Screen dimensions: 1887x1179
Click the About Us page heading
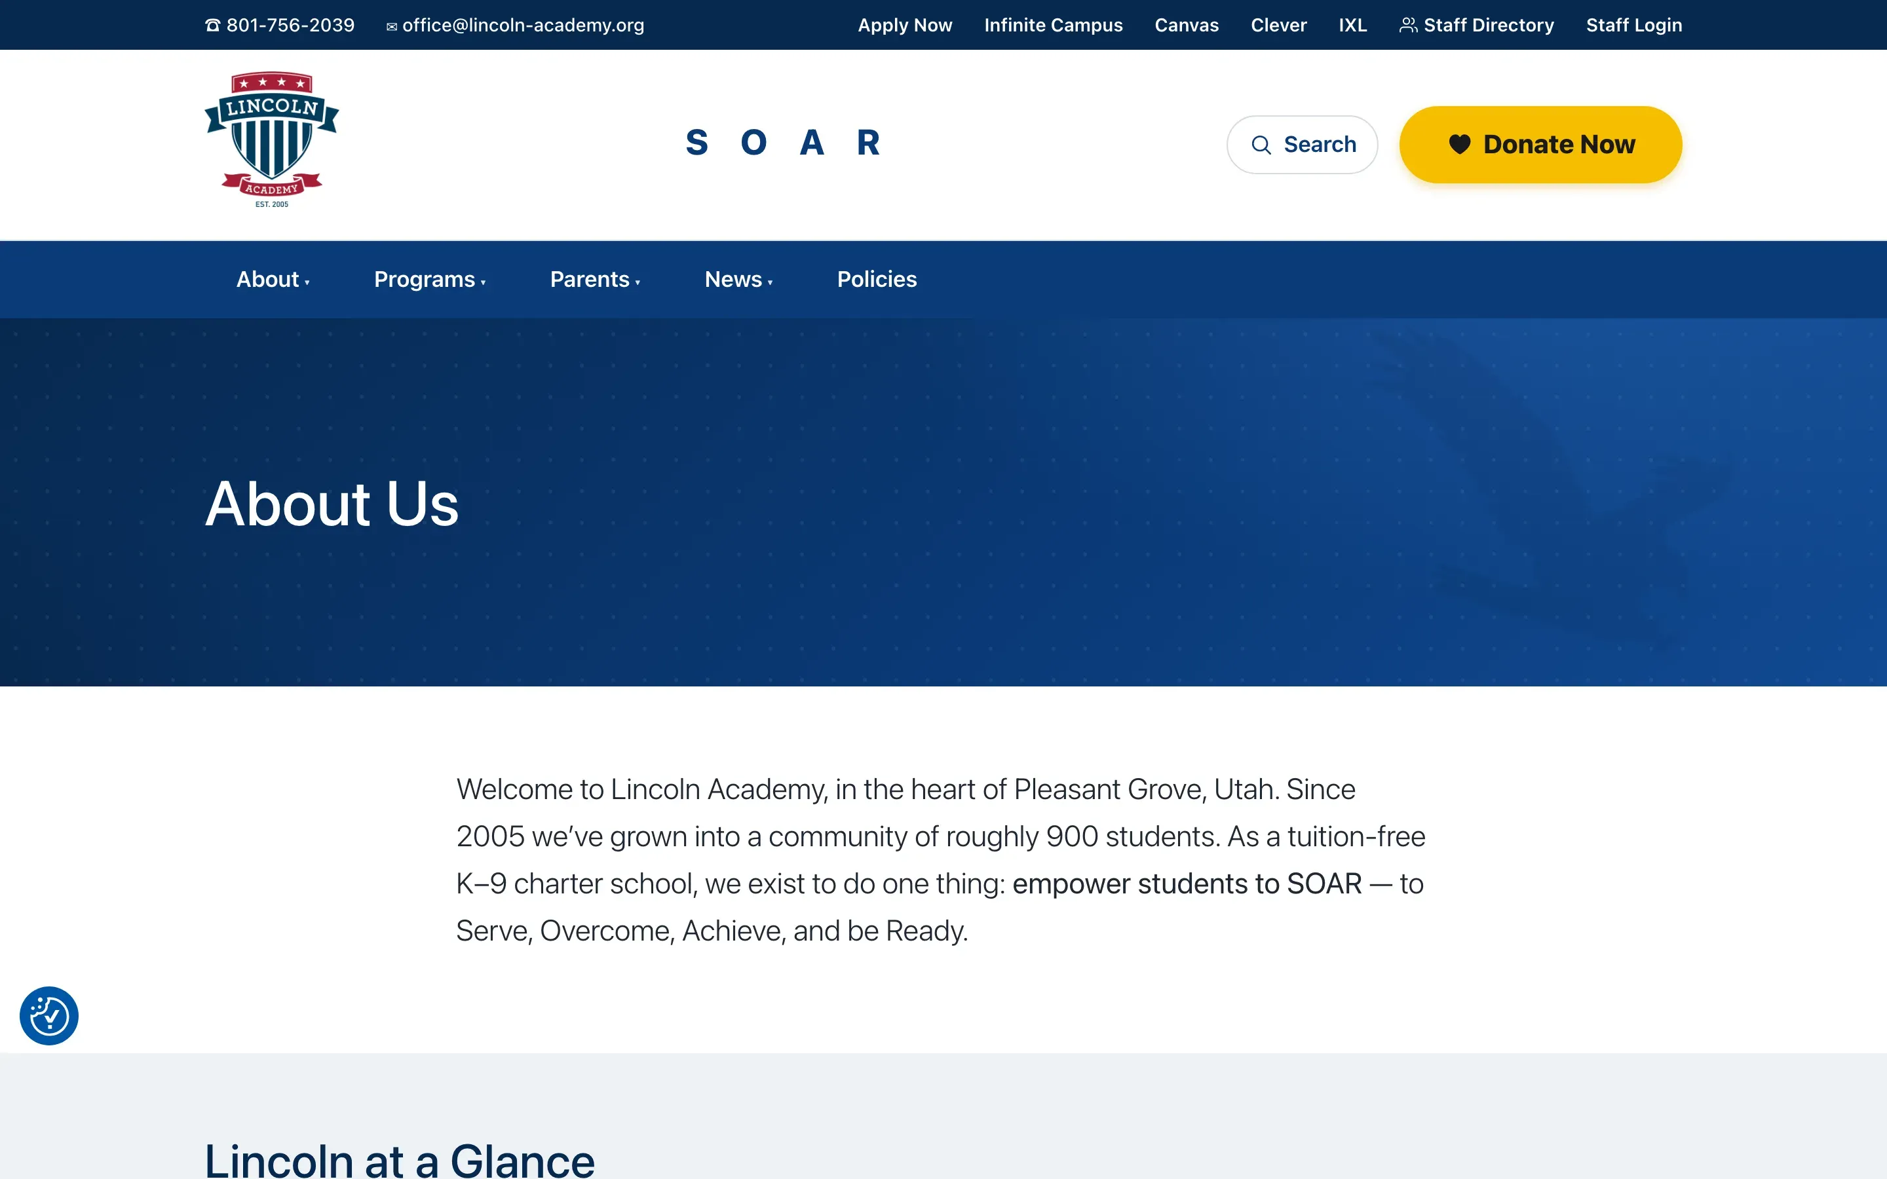[332, 503]
